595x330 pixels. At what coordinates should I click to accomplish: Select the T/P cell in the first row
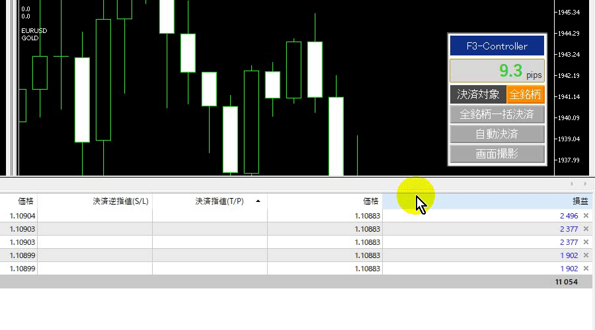(210, 216)
